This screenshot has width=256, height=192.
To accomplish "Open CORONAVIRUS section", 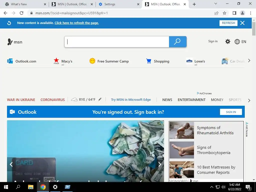I will pos(52,100).
